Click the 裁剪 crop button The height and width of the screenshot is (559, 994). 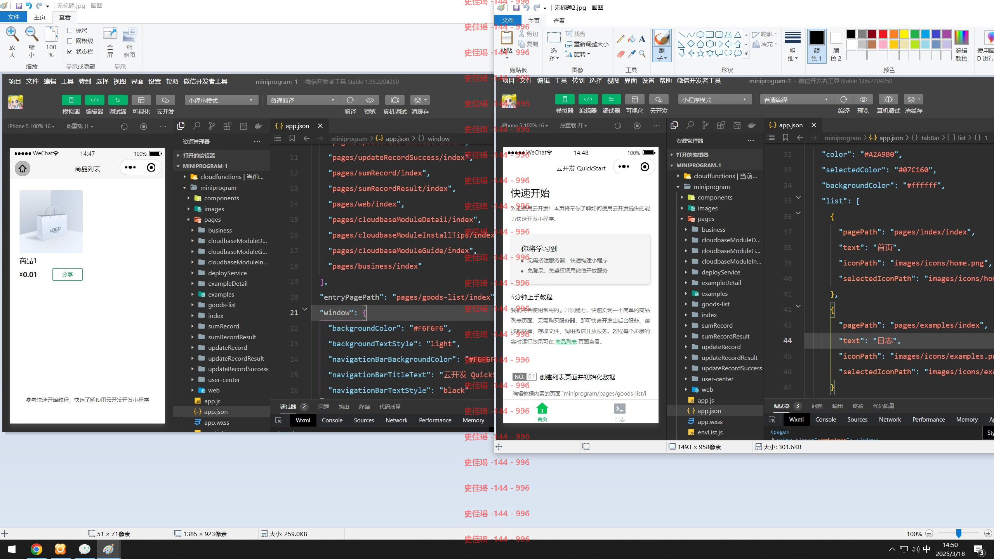pyautogui.click(x=575, y=34)
